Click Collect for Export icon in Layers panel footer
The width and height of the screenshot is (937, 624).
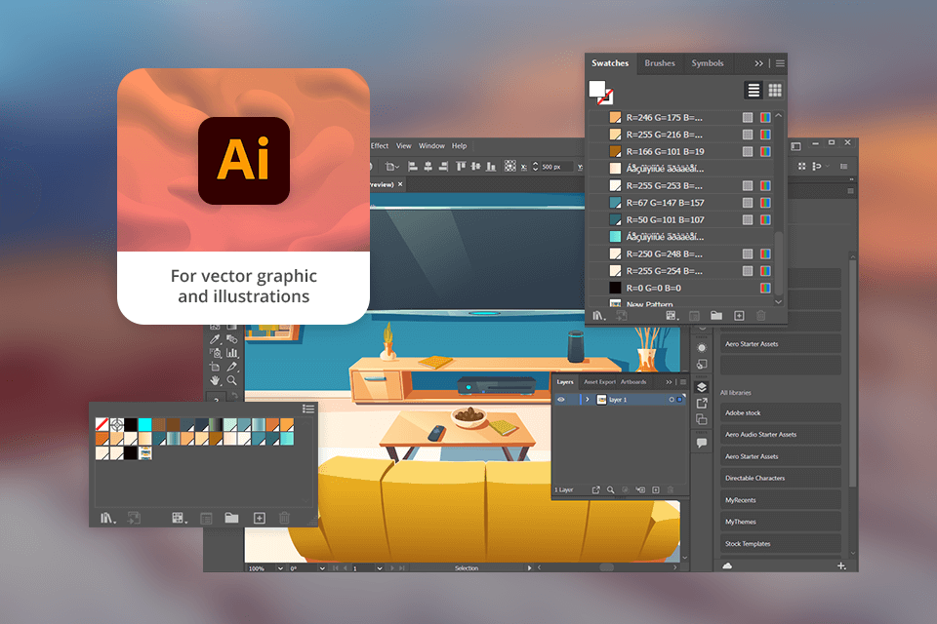coord(595,489)
